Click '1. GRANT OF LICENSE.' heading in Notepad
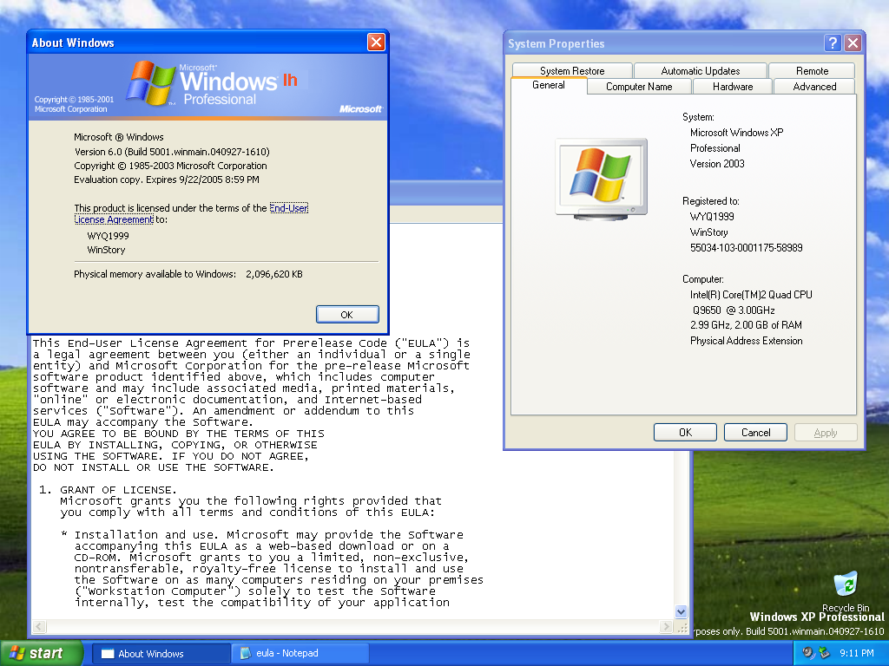This screenshot has height=666, width=889. tap(108, 490)
